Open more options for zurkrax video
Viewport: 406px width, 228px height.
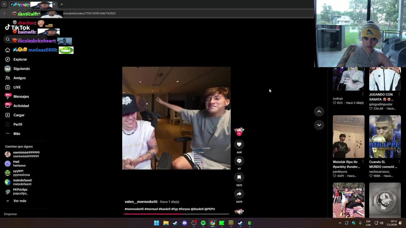click(363, 94)
